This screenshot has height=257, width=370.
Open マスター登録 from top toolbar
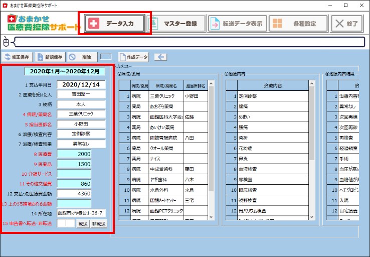176,24
